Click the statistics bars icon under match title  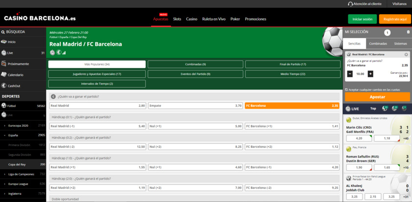pyautogui.click(x=64, y=53)
